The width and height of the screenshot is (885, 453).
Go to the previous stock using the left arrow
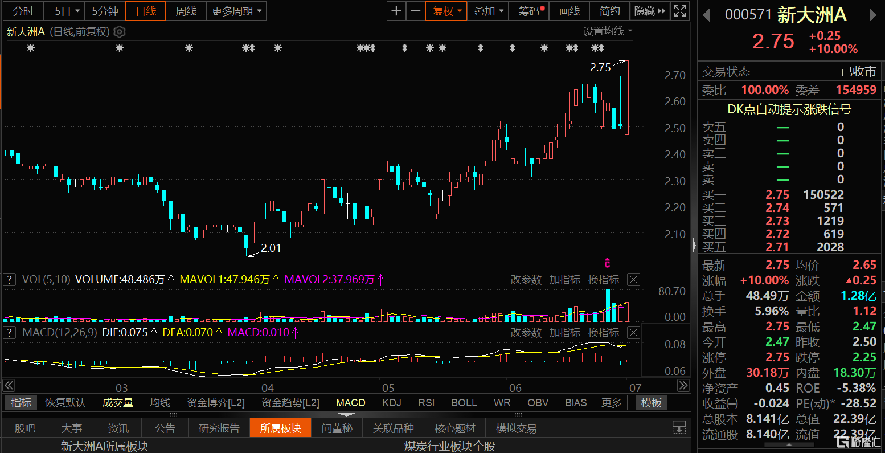pos(707,15)
